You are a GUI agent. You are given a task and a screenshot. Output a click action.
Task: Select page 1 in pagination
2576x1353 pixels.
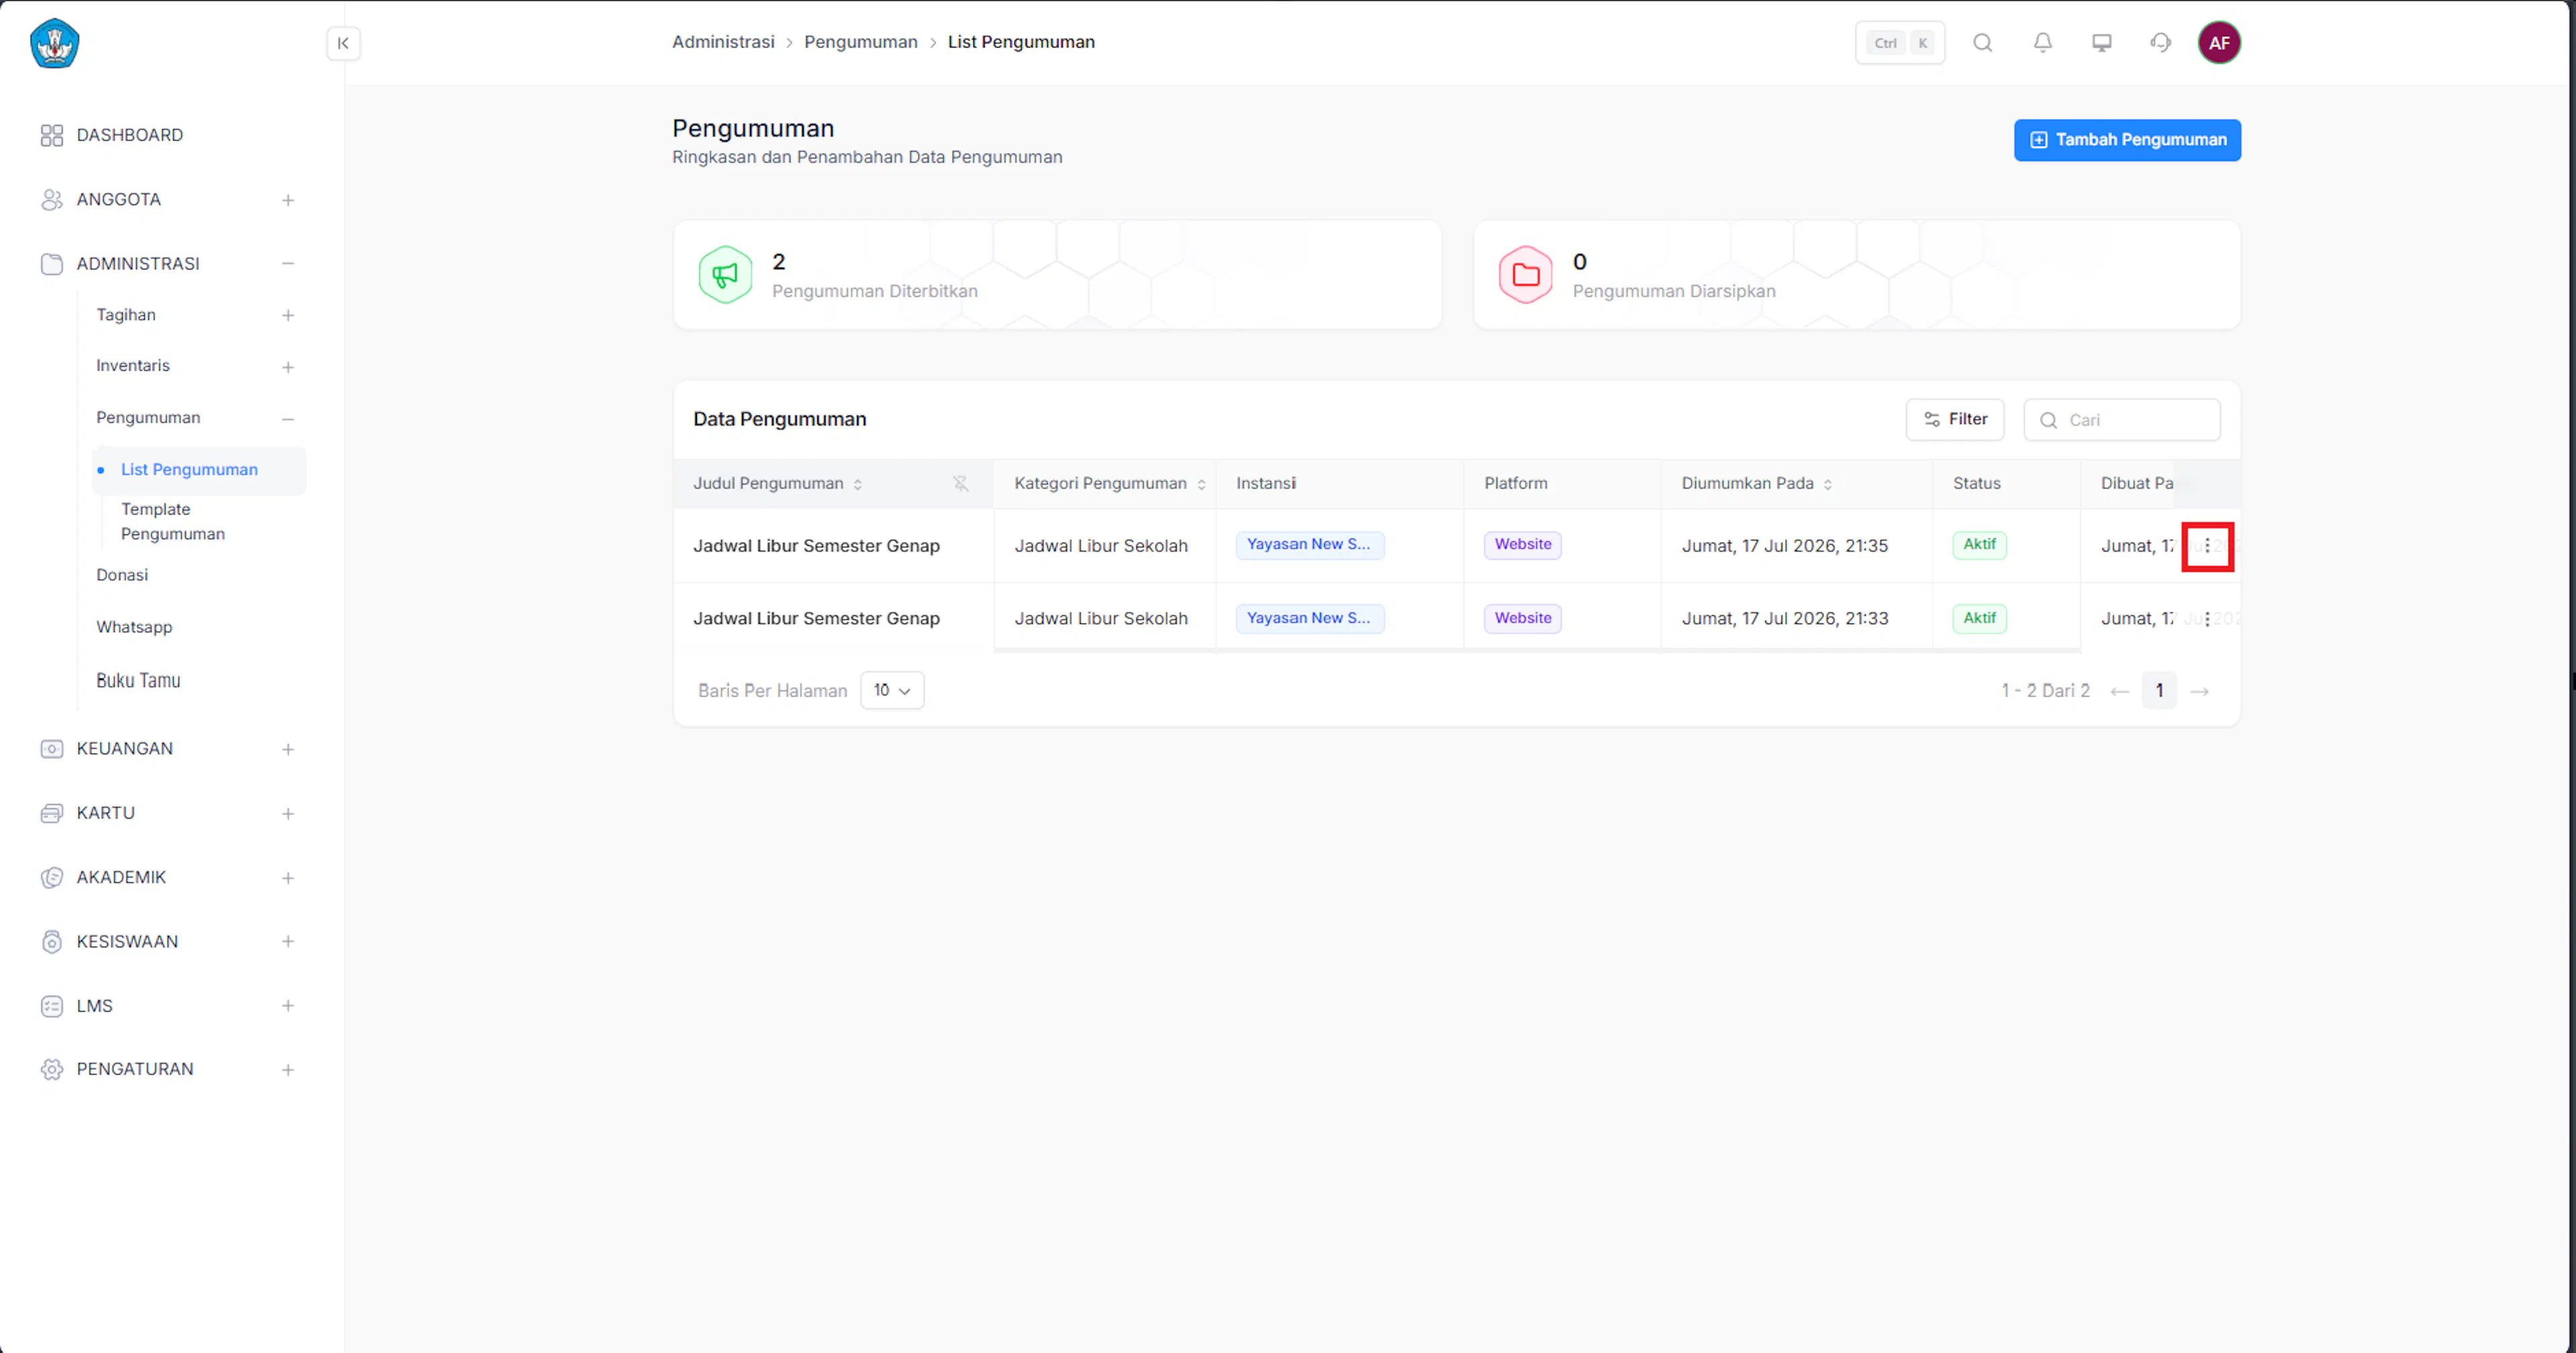(2159, 691)
